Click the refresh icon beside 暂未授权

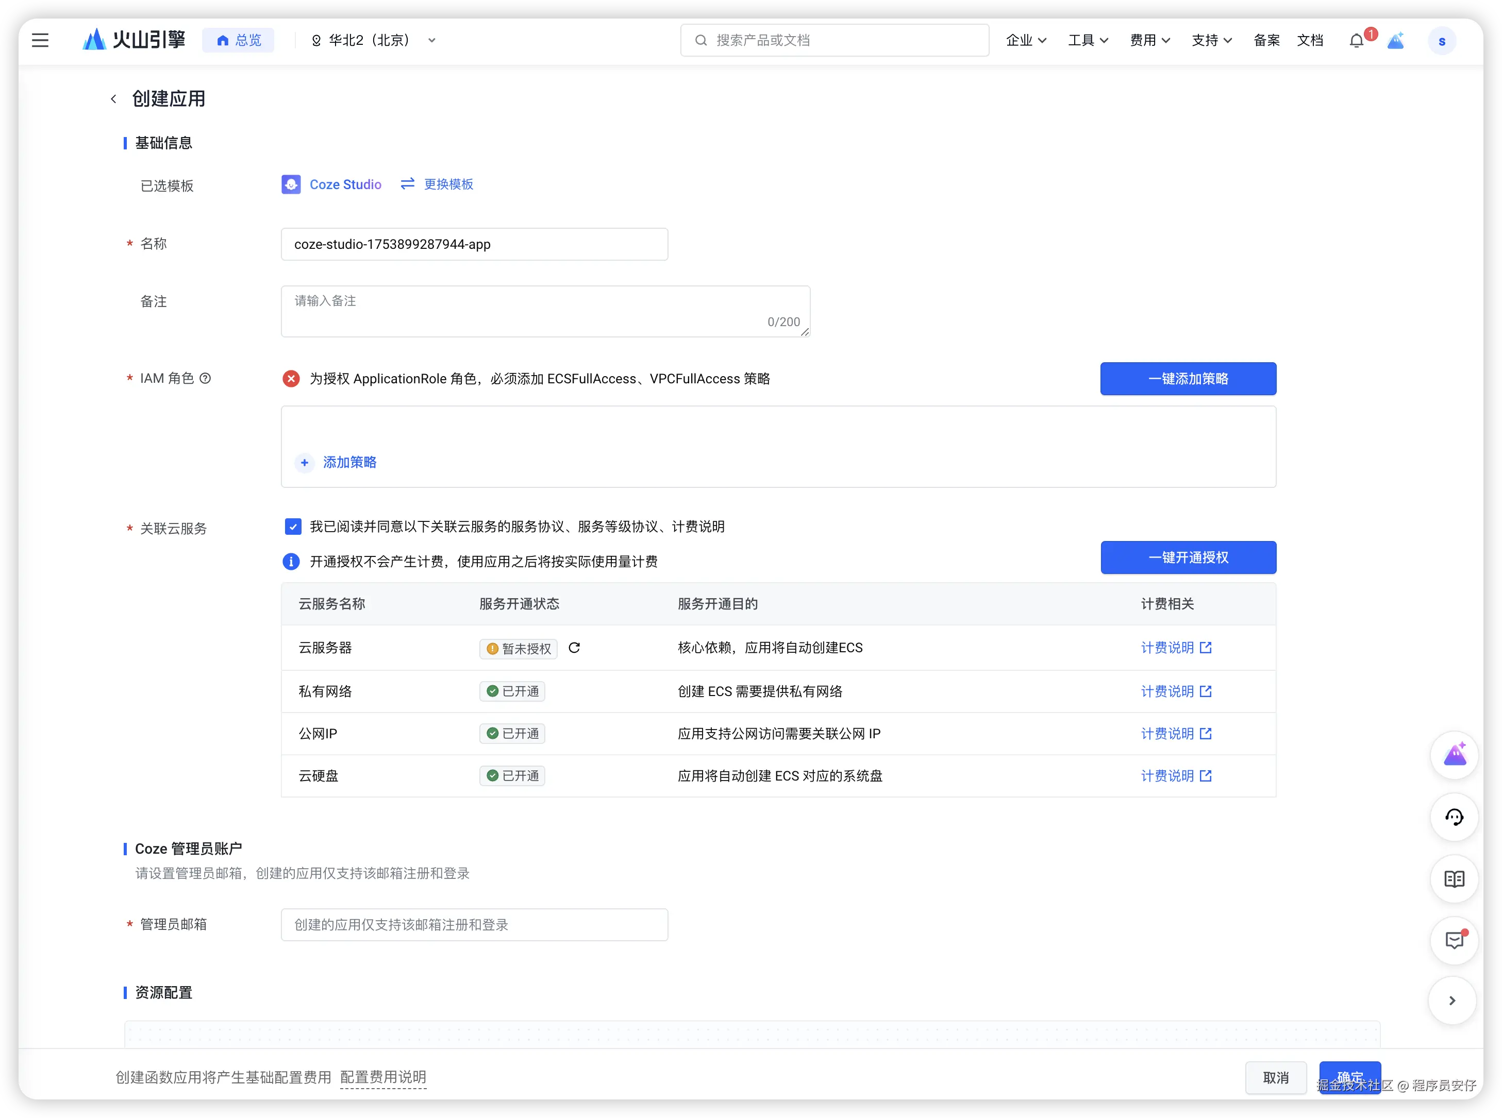(574, 648)
